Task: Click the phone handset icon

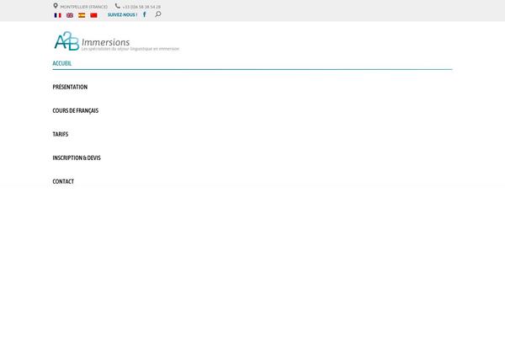Action: pyautogui.click(x=118, y=6)
